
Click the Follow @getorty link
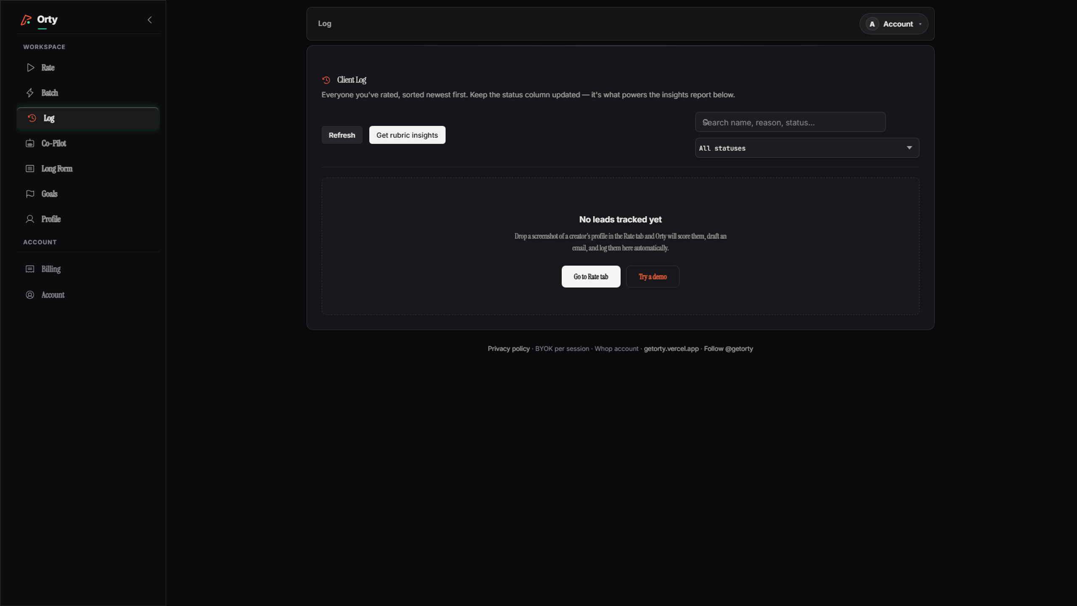(x=728, y=348)
